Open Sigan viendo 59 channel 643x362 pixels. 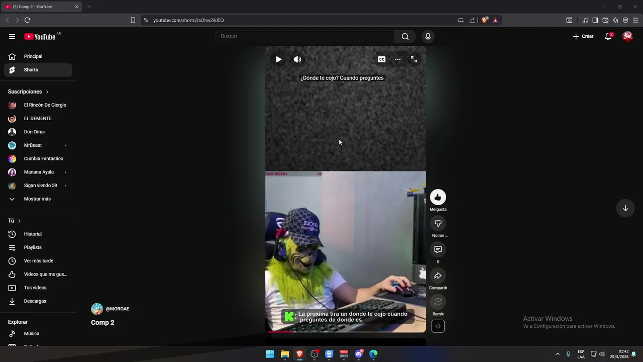38,186
